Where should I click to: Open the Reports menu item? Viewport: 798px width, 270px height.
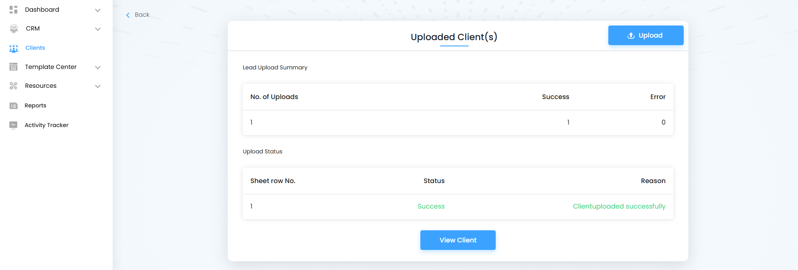click(x=36, y=106)
